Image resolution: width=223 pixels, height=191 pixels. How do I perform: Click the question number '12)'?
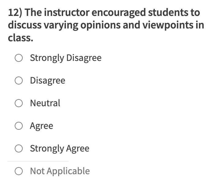pyautogui.click(x=15, y=13)
